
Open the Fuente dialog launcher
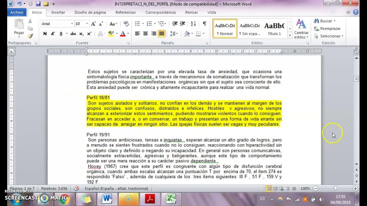point(128,43)
